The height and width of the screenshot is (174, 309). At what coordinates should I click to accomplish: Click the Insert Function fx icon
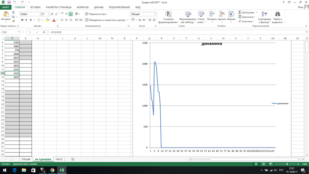click(x=44, y=32)
